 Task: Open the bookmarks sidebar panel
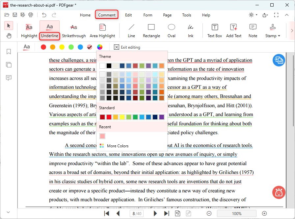click(x=9, y=52)
